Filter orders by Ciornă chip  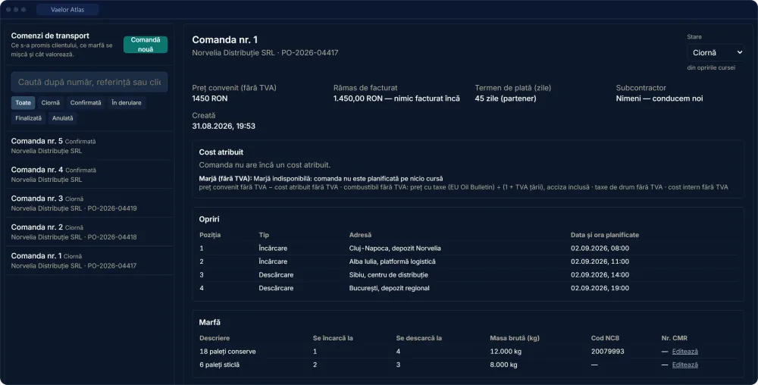pyautogui.click(x=51, y=103)
